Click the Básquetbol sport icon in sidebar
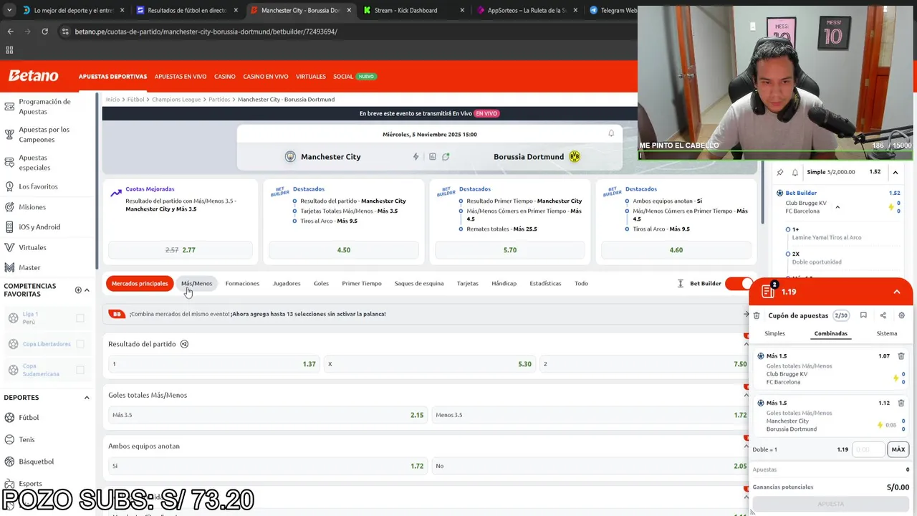 [10, 462]
